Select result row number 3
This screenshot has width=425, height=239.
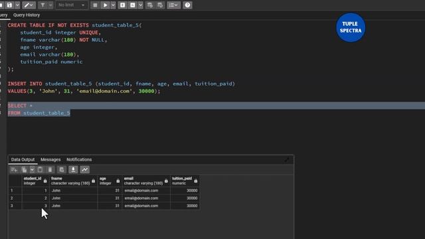pyautogui.click(x=15, y=206)
